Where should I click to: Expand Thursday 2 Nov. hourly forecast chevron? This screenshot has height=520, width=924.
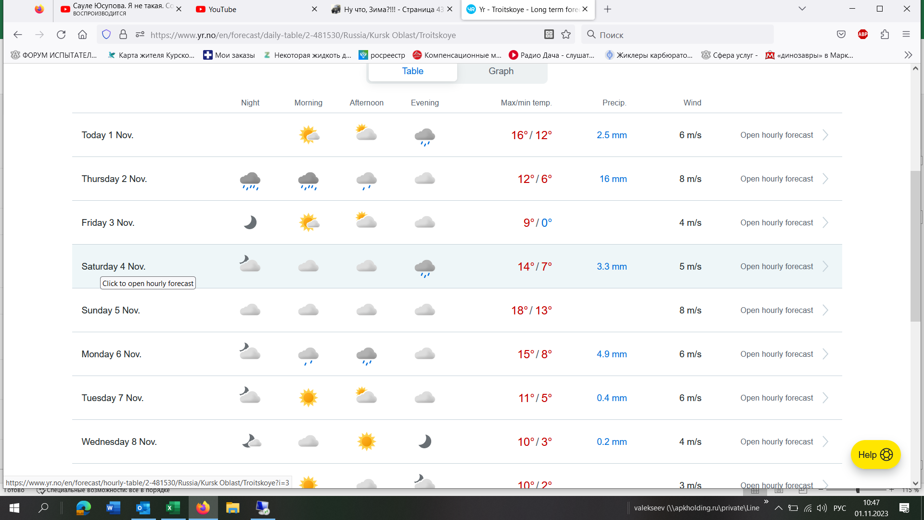(825, 179)
